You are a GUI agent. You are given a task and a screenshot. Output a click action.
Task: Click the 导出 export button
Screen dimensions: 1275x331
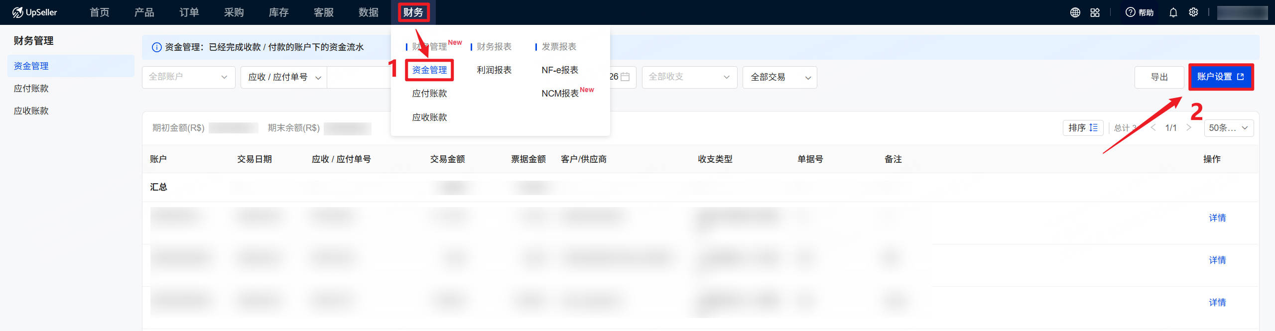point(1159,77)
